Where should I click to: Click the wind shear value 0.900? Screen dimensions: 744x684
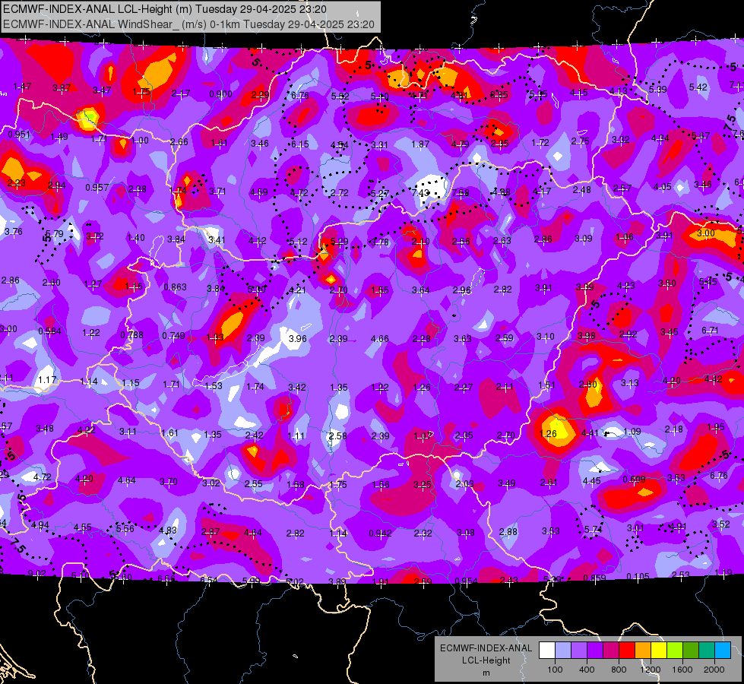(x=221, y=94)
